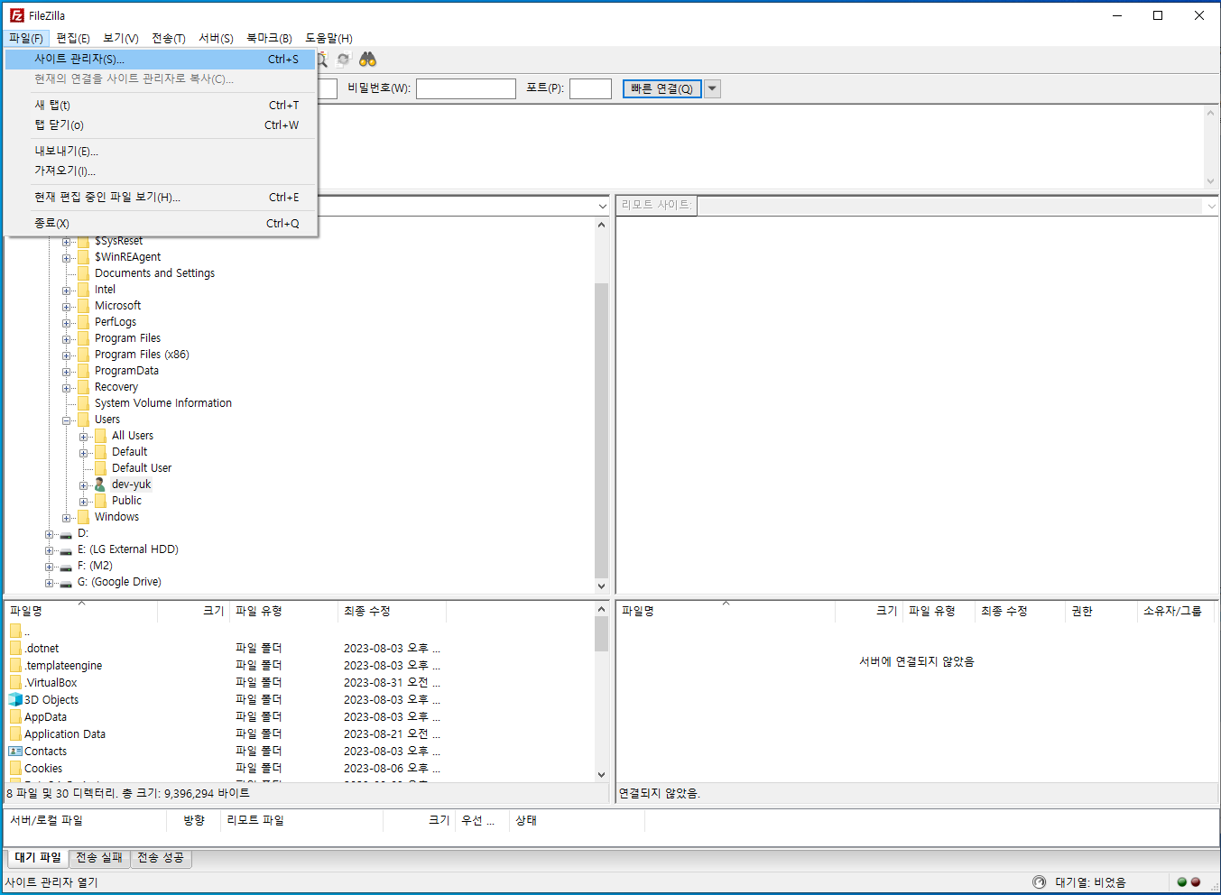Sort remote list by 권한 column

[1101, 611]
